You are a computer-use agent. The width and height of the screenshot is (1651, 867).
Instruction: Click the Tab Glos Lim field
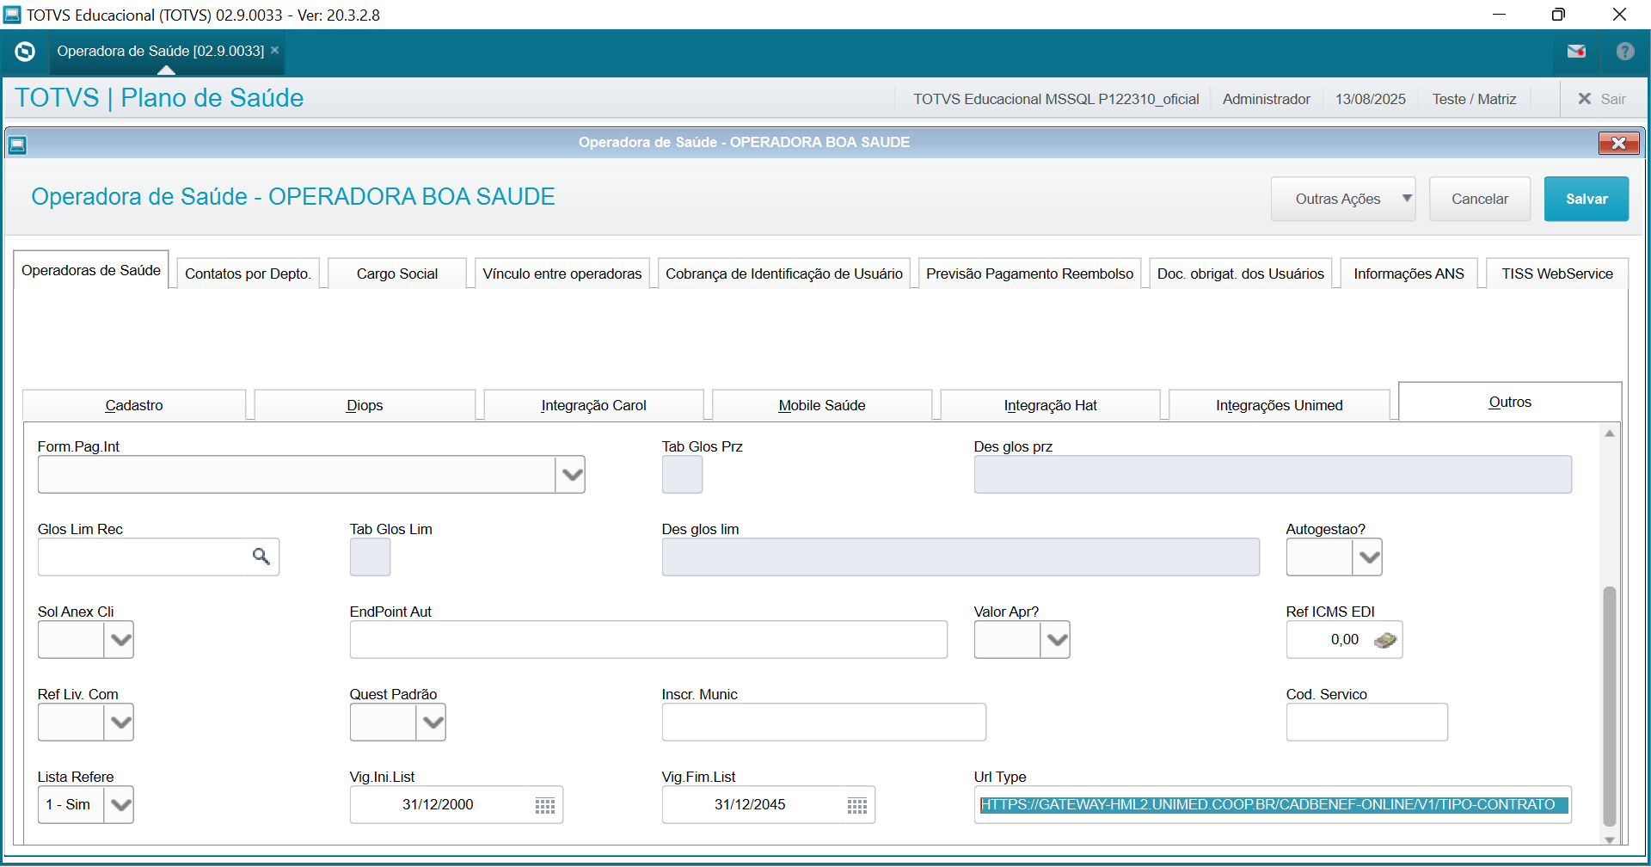370,557
